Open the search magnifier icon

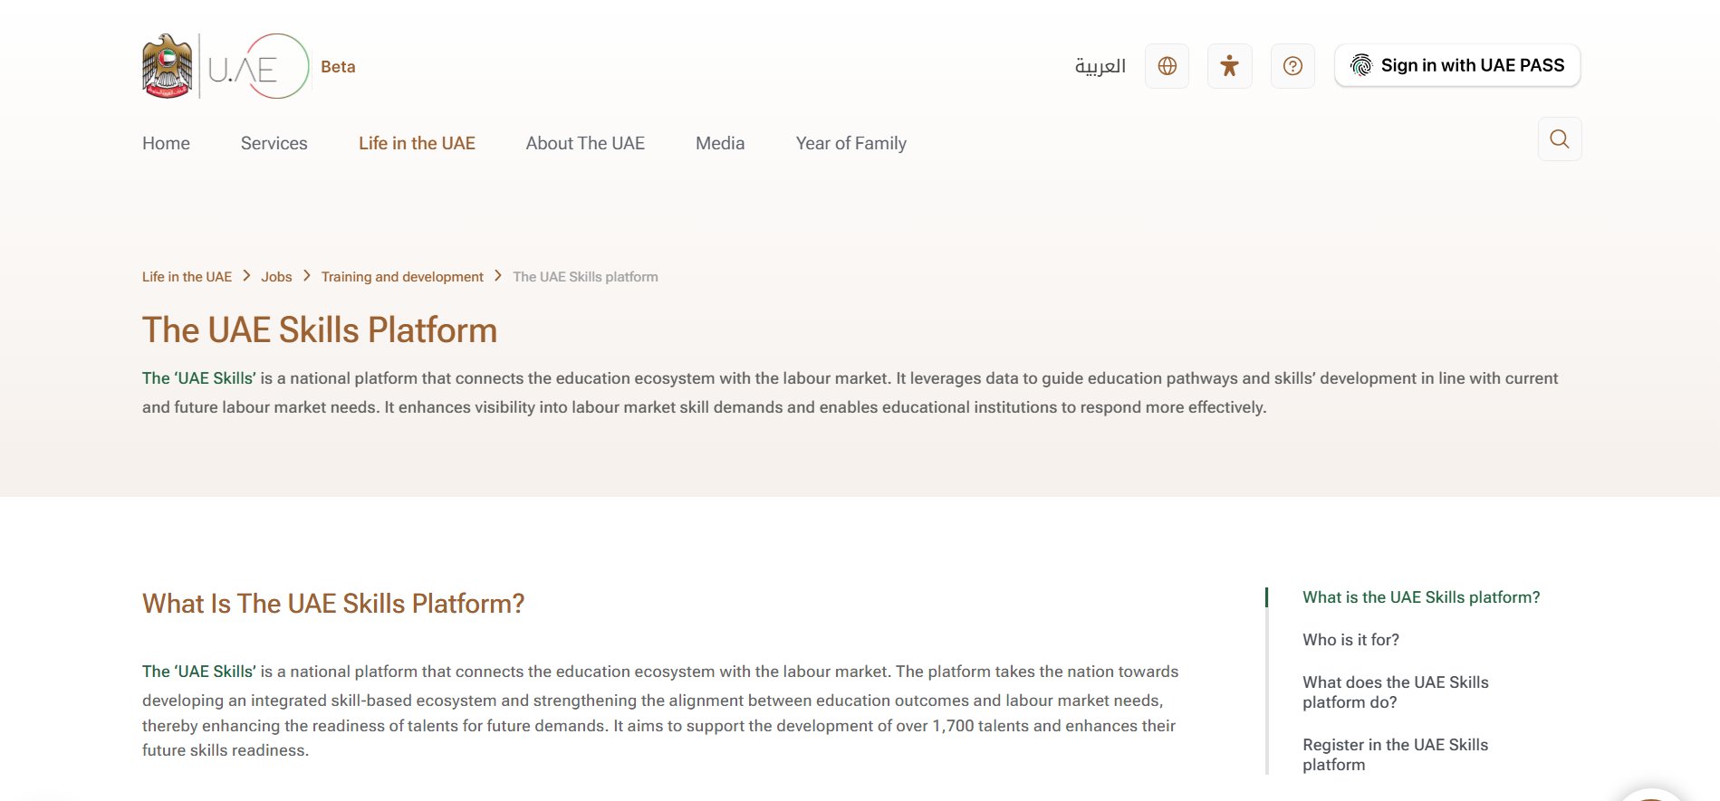(x=1560, y=139)
